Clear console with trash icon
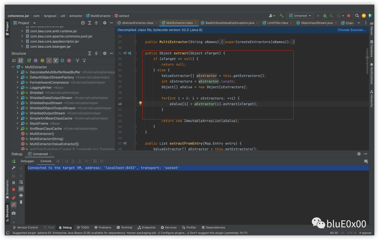This screenshot has height=240, width=379. 21,202
